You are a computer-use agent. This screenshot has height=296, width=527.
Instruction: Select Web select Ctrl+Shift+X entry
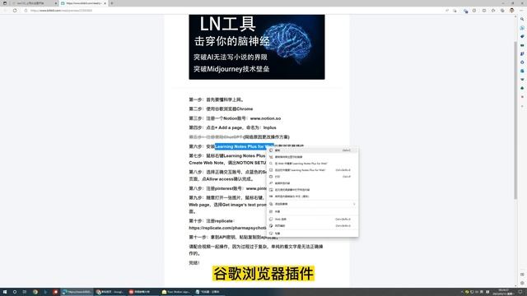click(313, 220)
